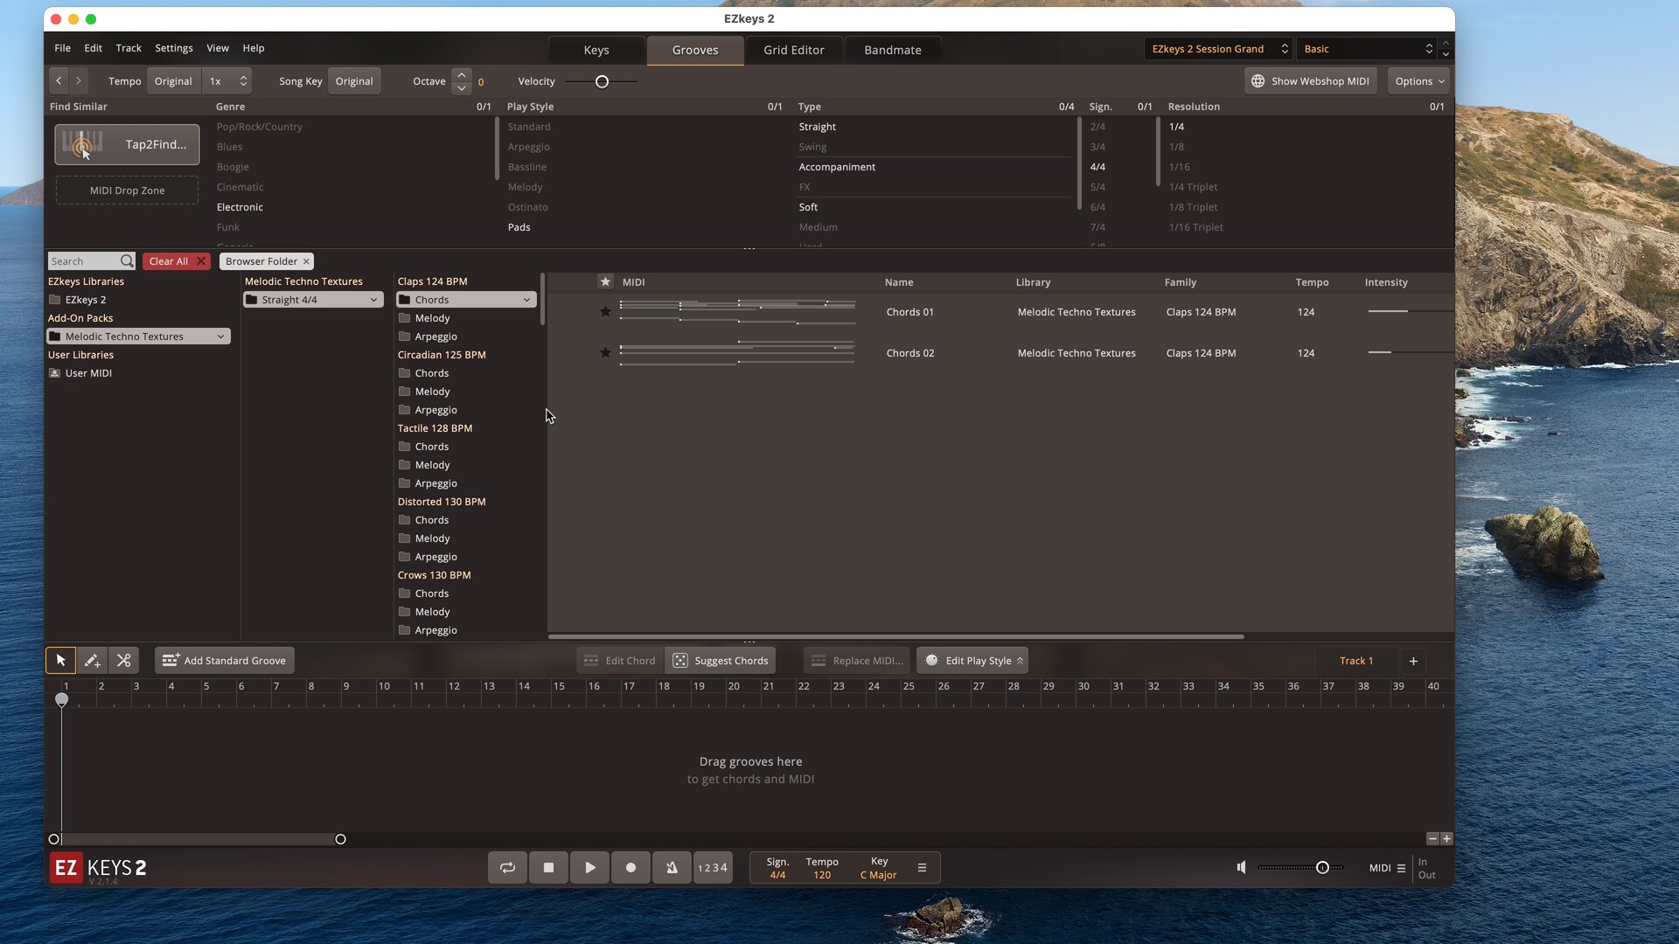The image size is (1679, 944).
Task: Favorite the Chords 02 groove
Action: tap(605, 353)
